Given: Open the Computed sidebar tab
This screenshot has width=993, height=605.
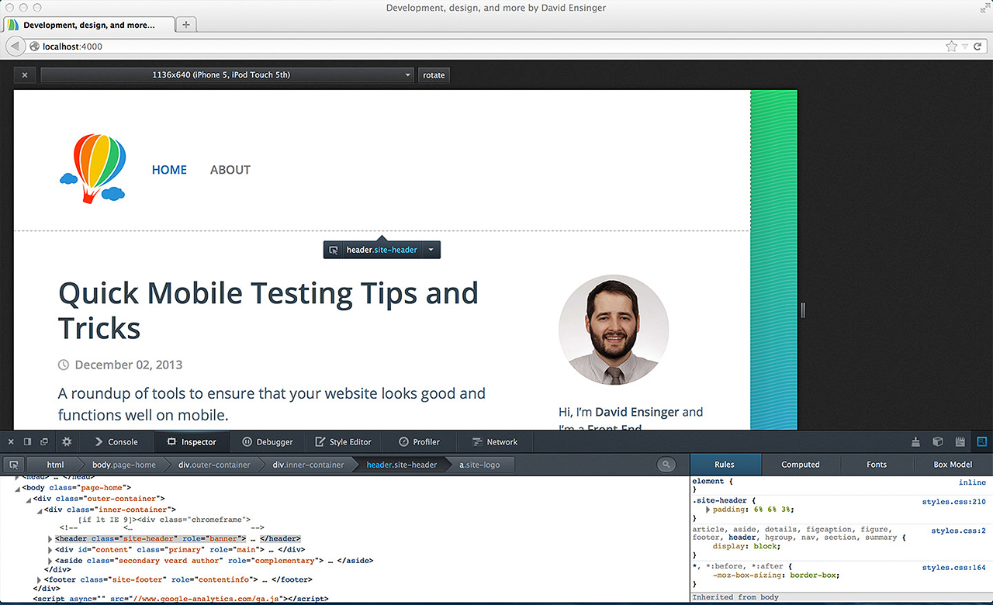Looking at the screenshot, I should click(x=801, y=465).
